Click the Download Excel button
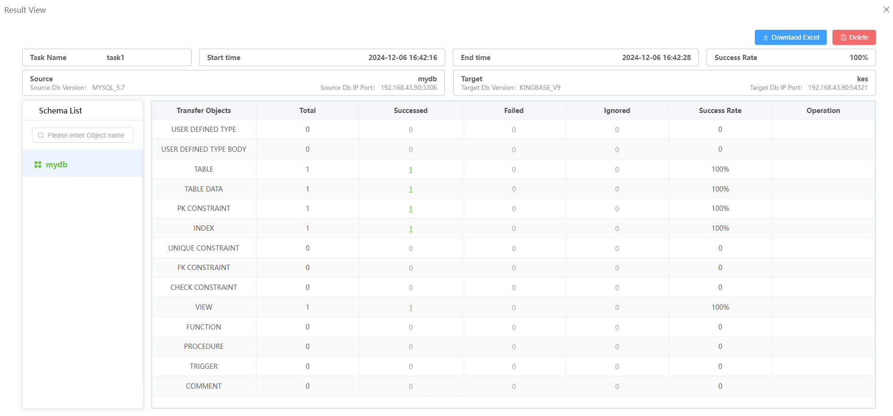Viewport: 893px width, 416px height. coord(790,37)
